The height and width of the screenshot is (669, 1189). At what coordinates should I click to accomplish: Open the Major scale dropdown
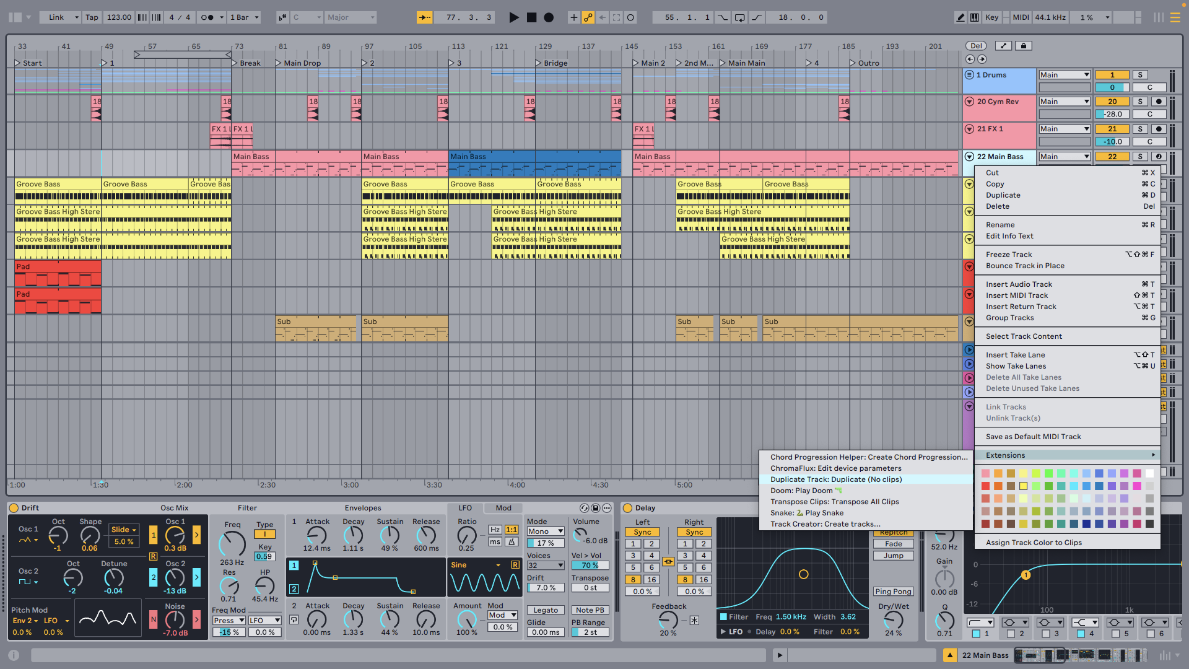pyautogui.click(x=351, y=17)
